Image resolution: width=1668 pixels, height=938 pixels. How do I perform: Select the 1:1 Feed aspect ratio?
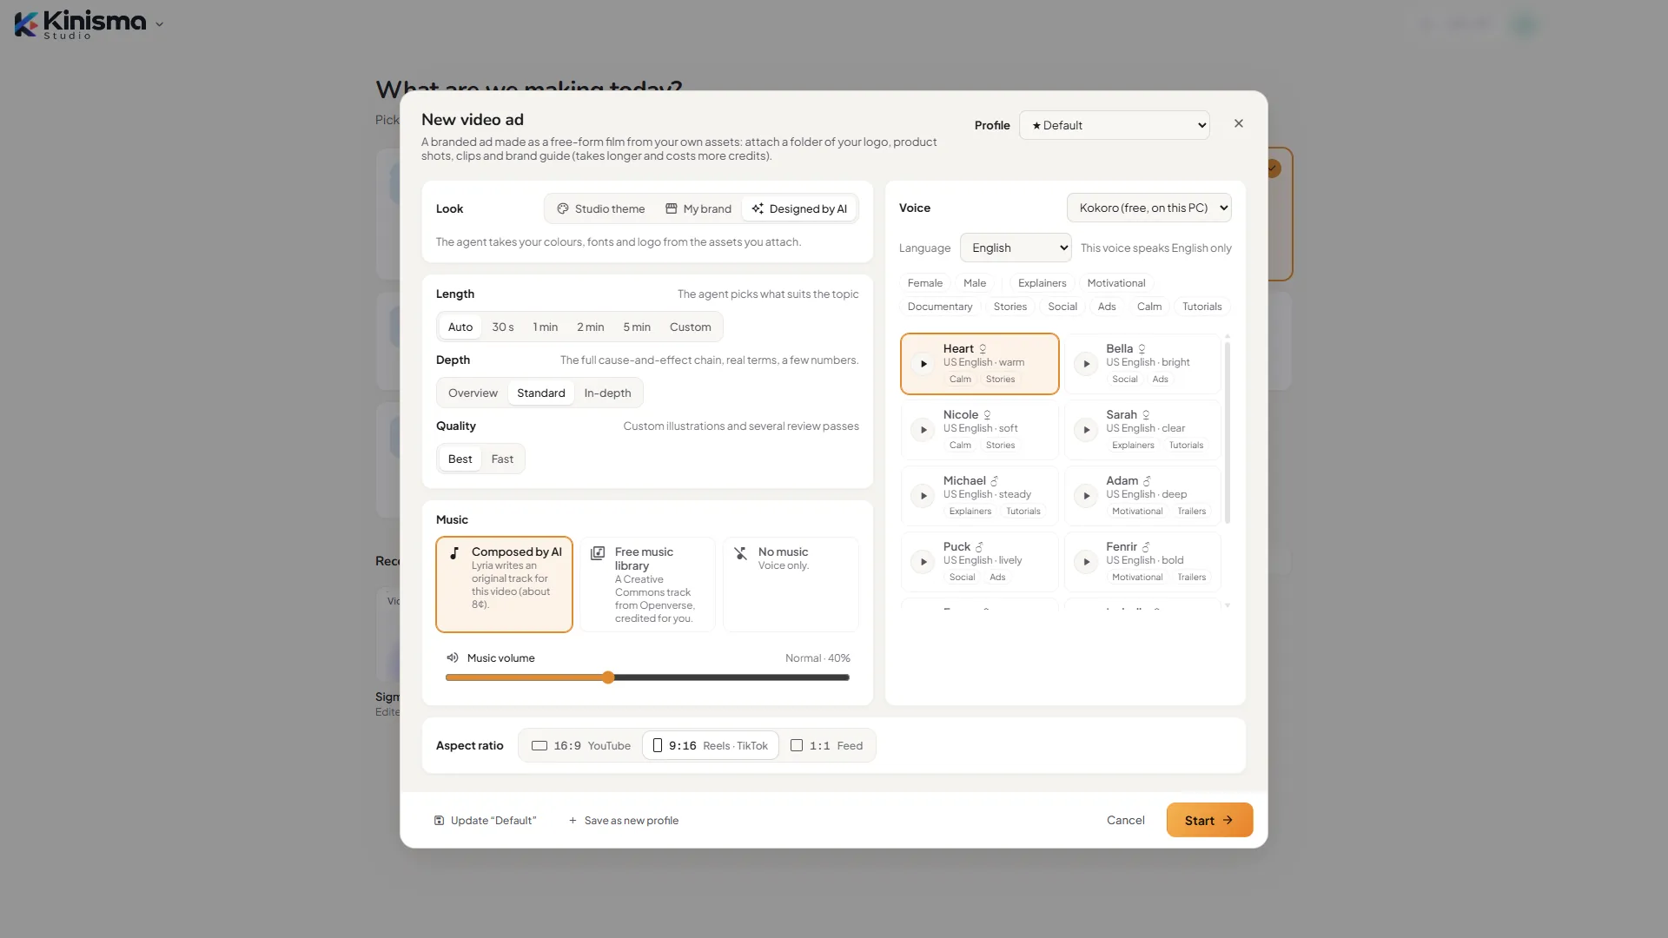click(x=827, y=745)
